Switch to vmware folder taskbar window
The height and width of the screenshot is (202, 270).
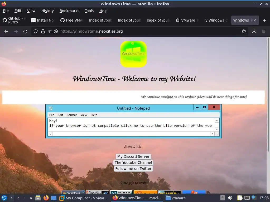176,198
